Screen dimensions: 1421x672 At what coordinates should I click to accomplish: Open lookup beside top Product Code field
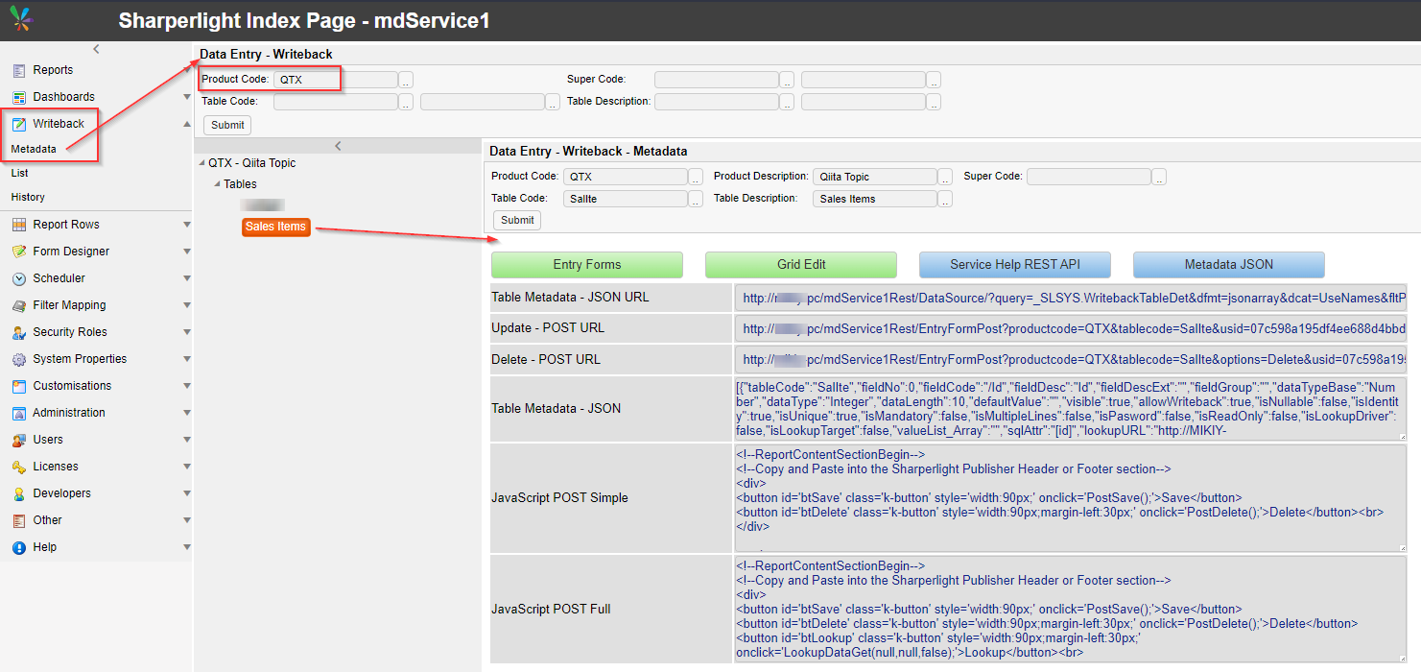point(406,80)
